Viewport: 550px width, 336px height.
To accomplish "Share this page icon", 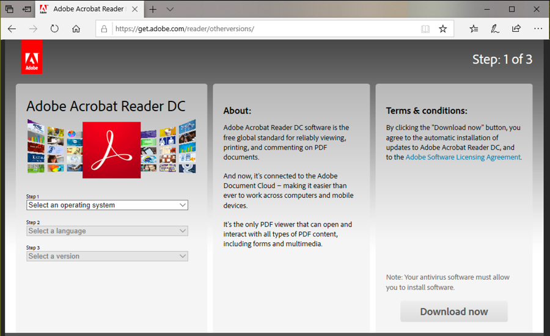I will [x=516, y=29].
